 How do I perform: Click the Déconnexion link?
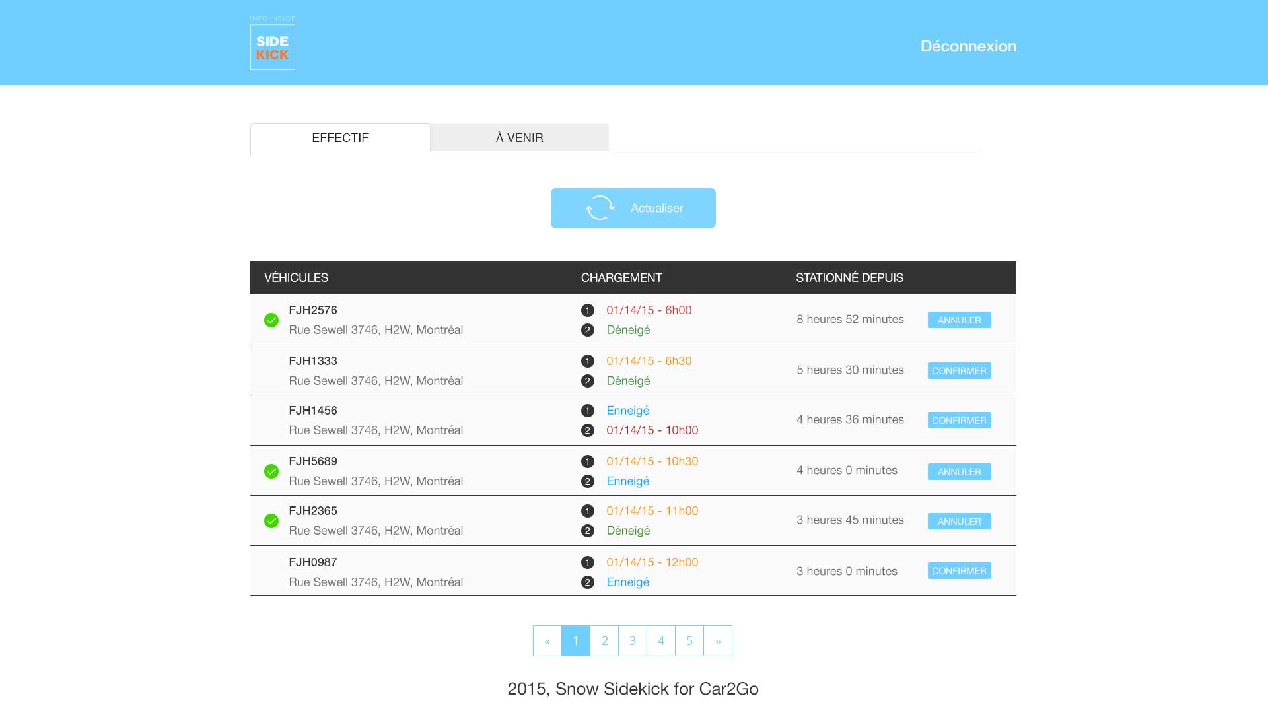pyautogui.click(x=968, y=46)
